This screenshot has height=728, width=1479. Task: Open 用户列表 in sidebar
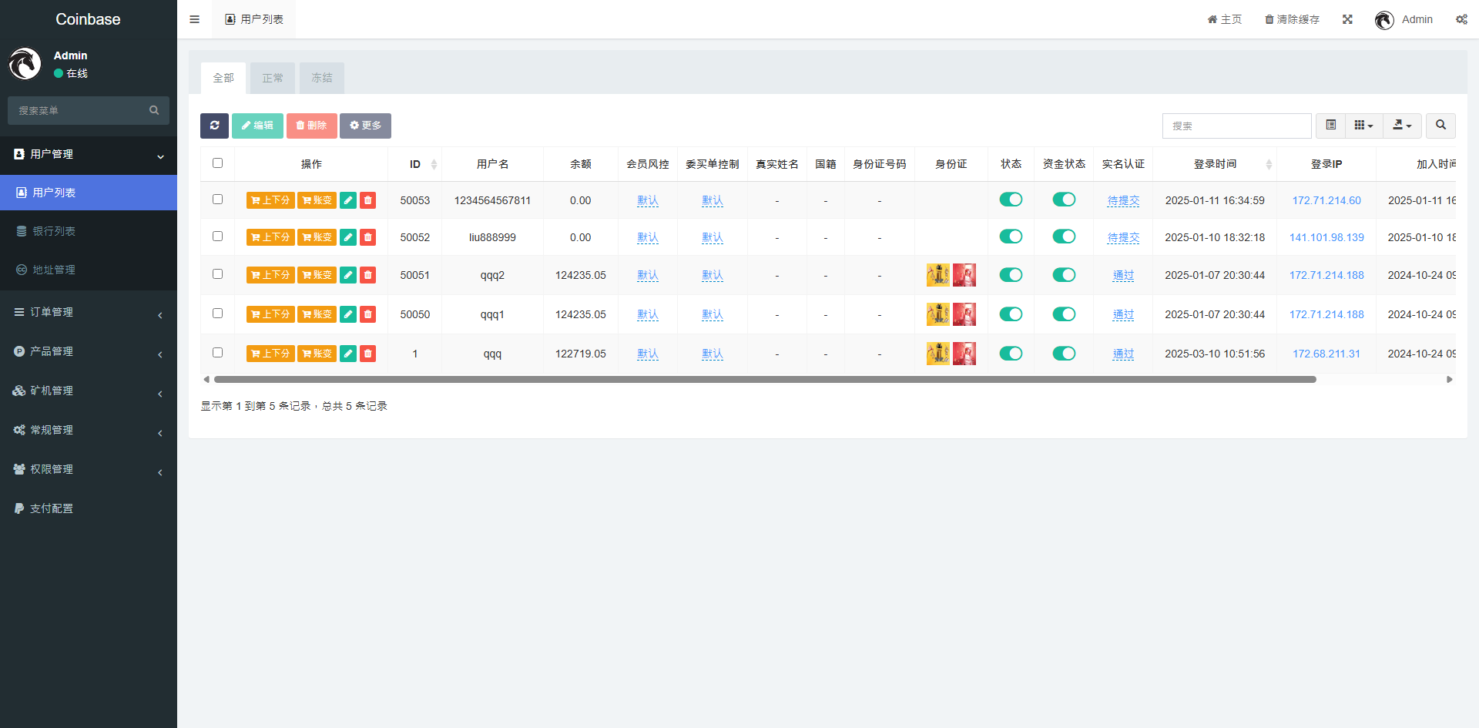tap(89, 193)
